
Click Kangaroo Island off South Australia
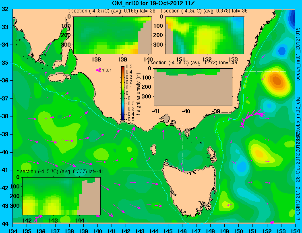click(59, 78)
